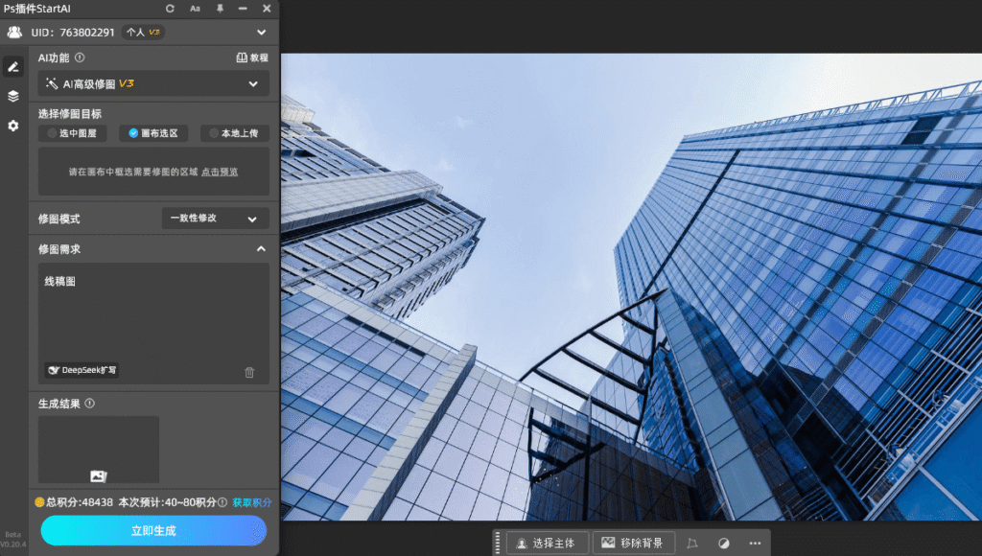Click the adjustment layer circle icon
Viewport: 982px width, 556px height.
point(724,544)
